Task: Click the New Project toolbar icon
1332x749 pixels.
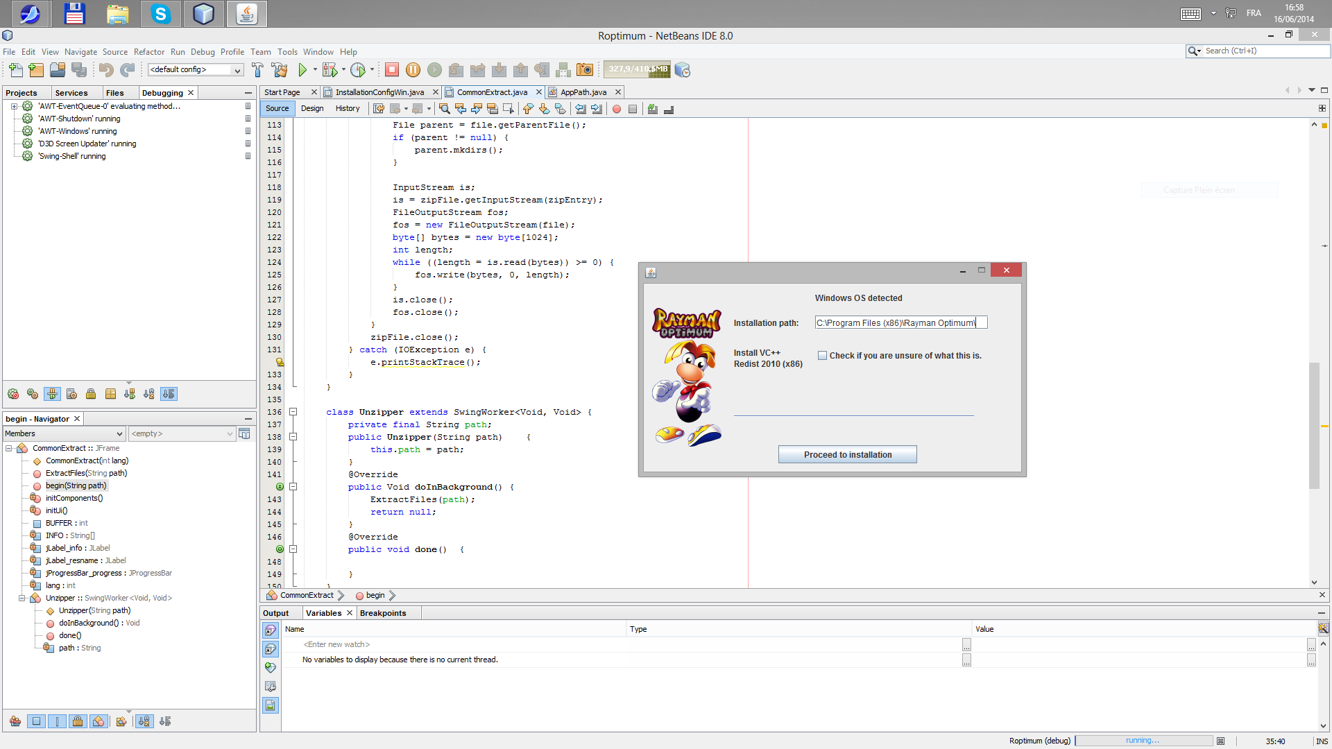Action: 36,70
